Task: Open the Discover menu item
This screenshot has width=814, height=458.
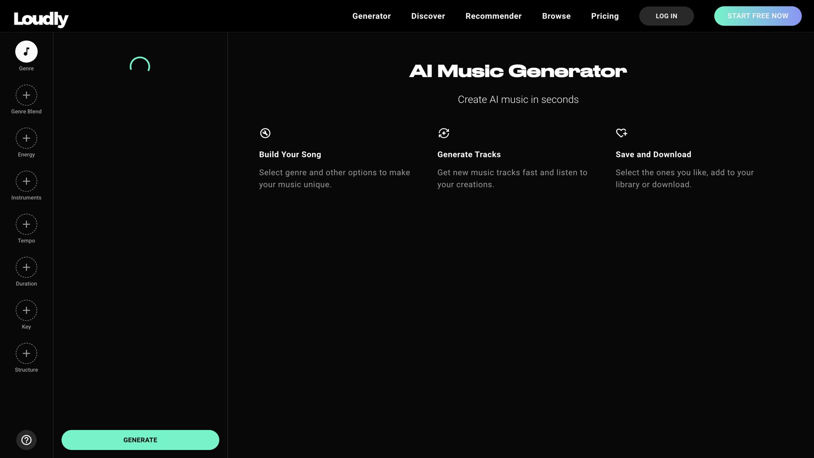Action: click(x=428, y=16)
